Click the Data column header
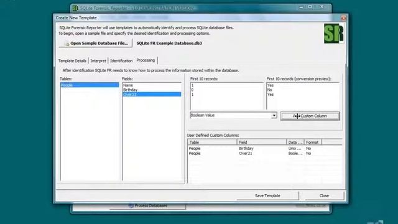398x224 pixels. click(295, 142)
